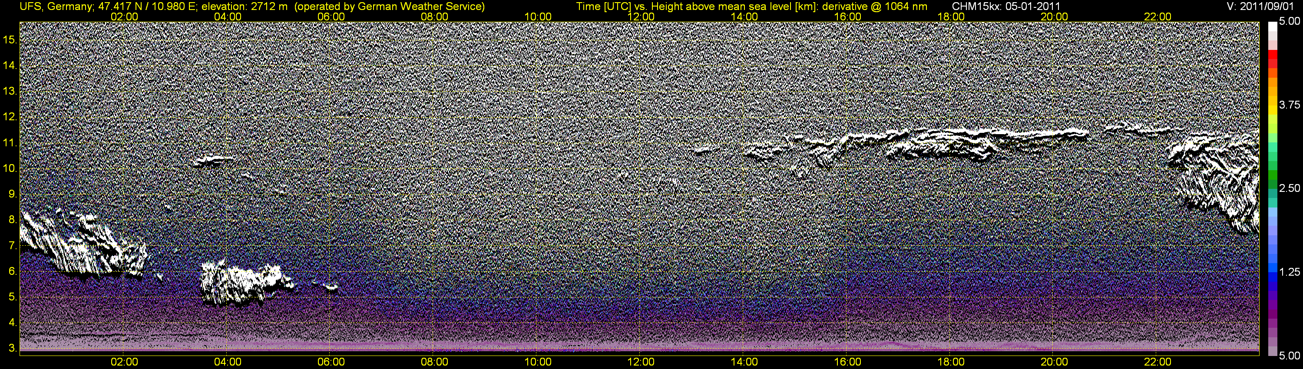The image size is (1303, 369).
Task: Click the '14:00' label on the upper time axis
Action: click(x=744, y=16)
